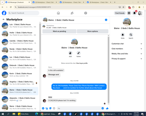Open a new browser tab
This screenshot has width=146, height=116.
(115, 2)
